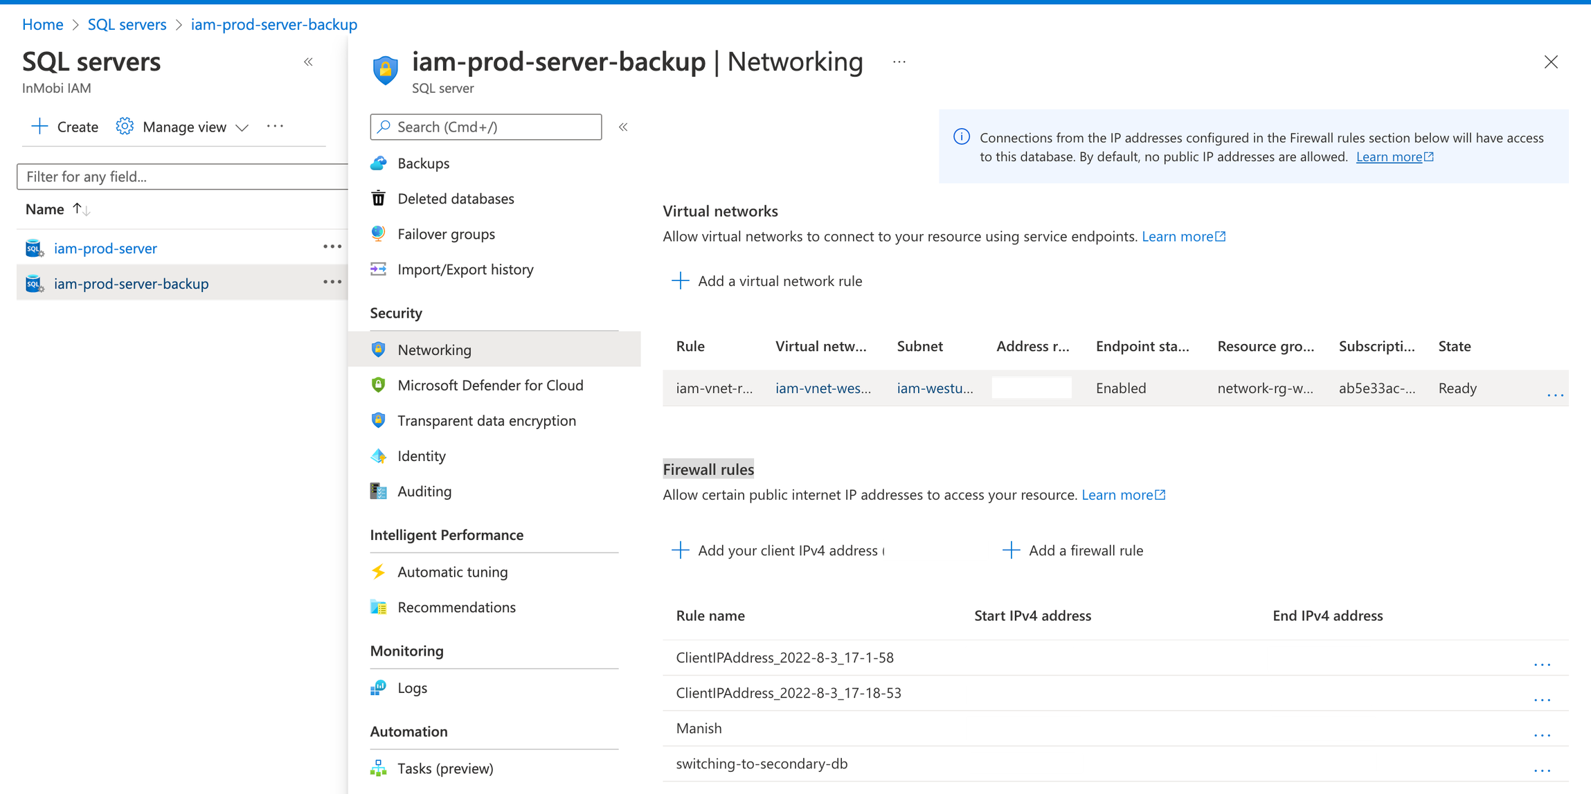This screenshot has width=1591, height=794.
Task: Click the Logs chart icon
Action: point(379,687)
